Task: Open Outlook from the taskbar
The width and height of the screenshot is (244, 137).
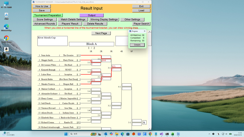Action: click(x=106, y=134)
